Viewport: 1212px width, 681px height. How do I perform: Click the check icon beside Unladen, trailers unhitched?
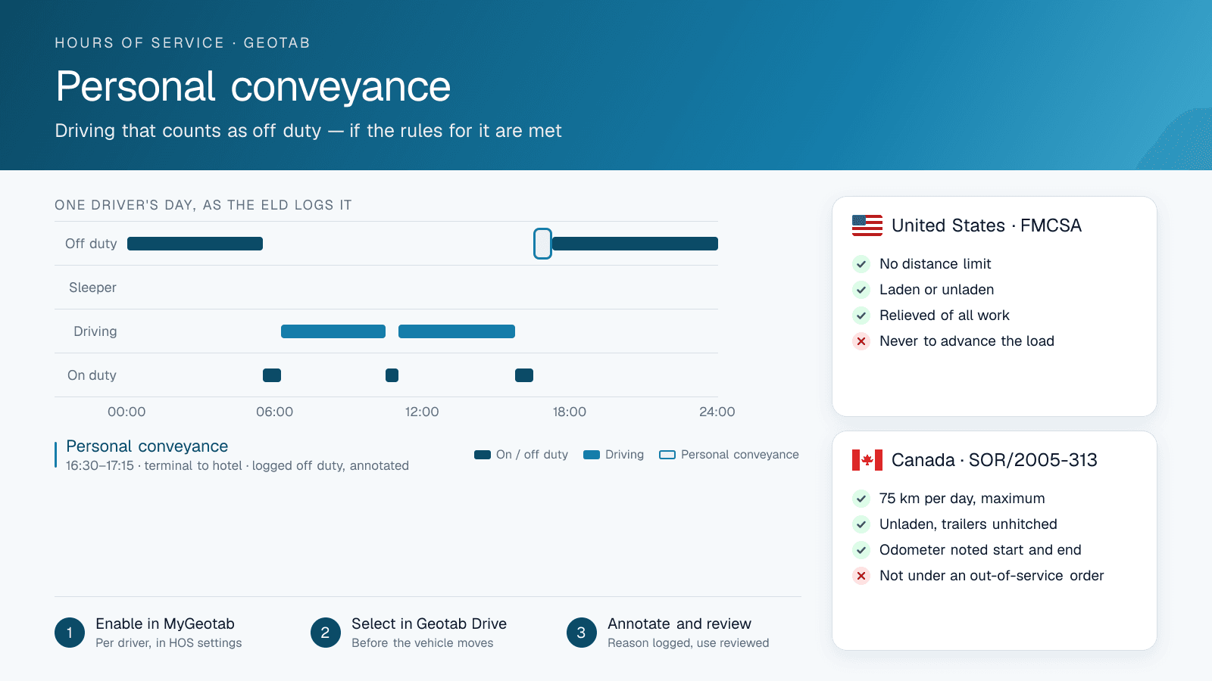point(861,524)
